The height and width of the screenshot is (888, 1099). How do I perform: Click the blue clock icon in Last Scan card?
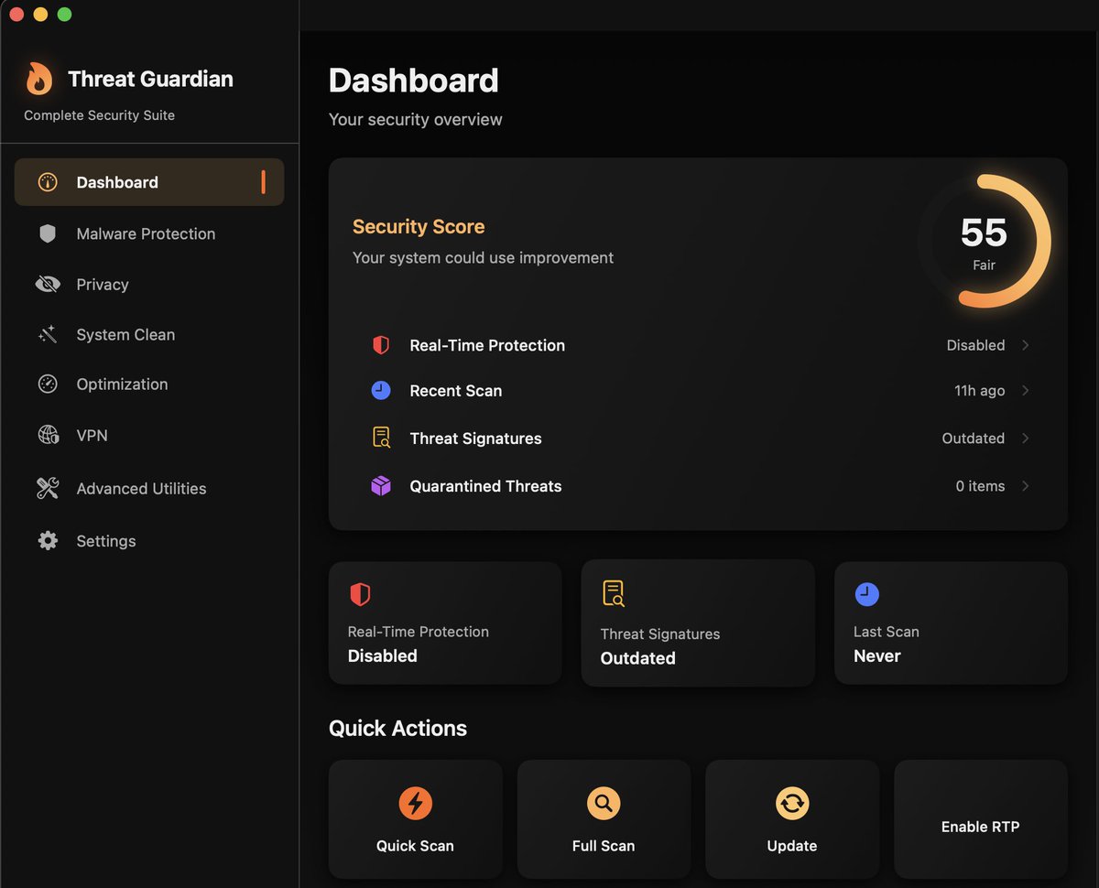pos(866,595)
